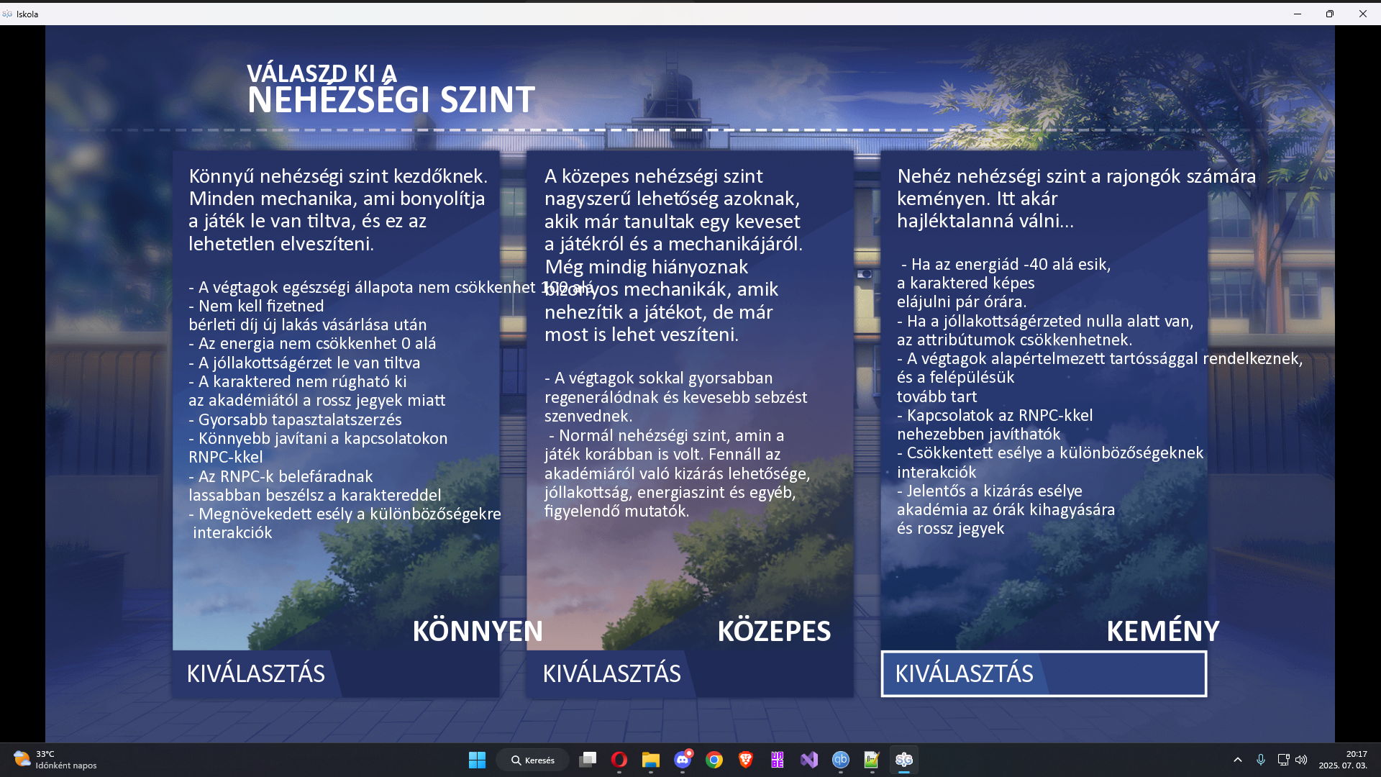Expand the hidden system tray icons chevron
This screenshot has width=1381, height=777.
pyautogui.click(x=1238, y=760)
